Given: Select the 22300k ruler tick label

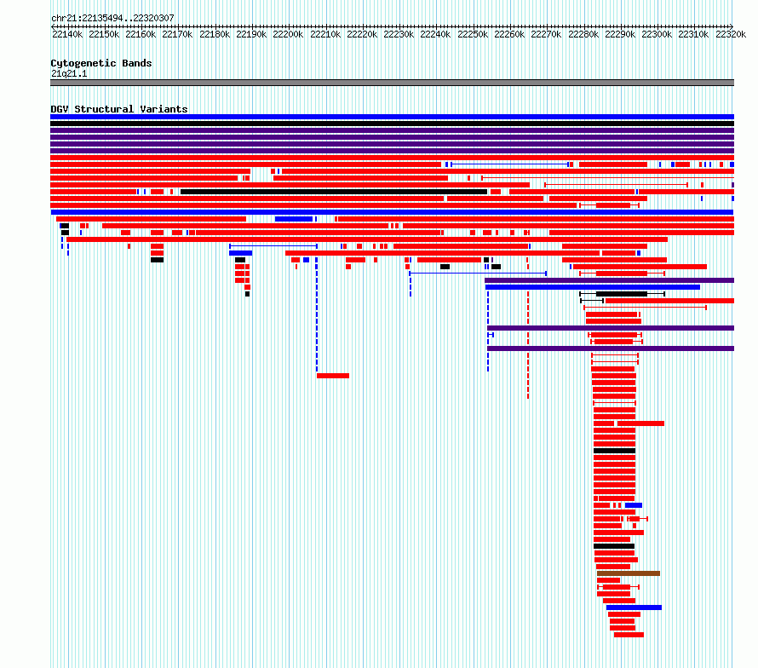Looking at the screenshot, I should coord(657,34).
